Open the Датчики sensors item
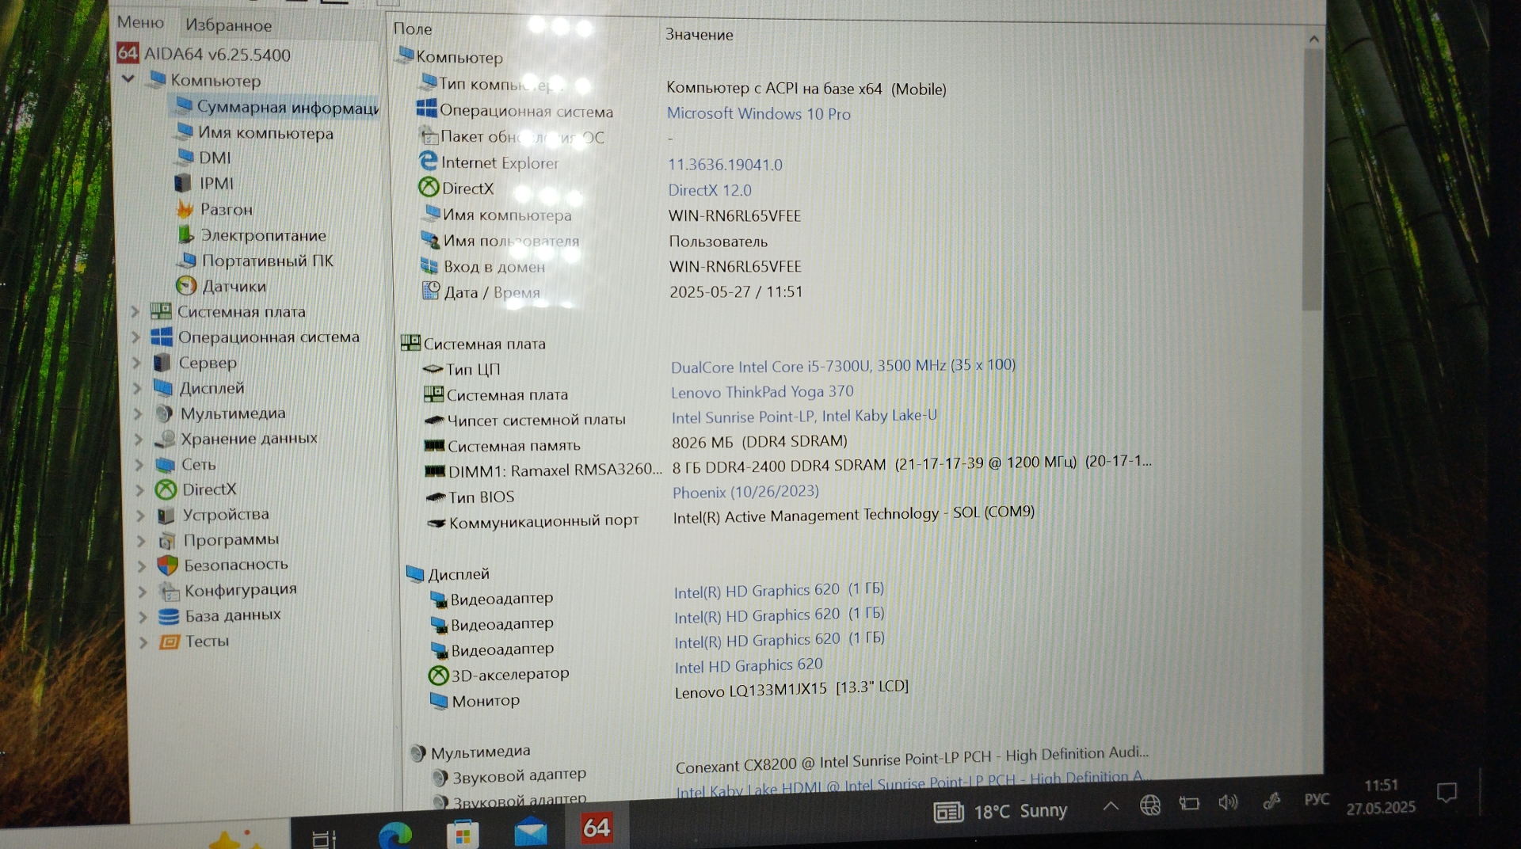Viewport: 1521px width, 849px height. click(233, 286)
